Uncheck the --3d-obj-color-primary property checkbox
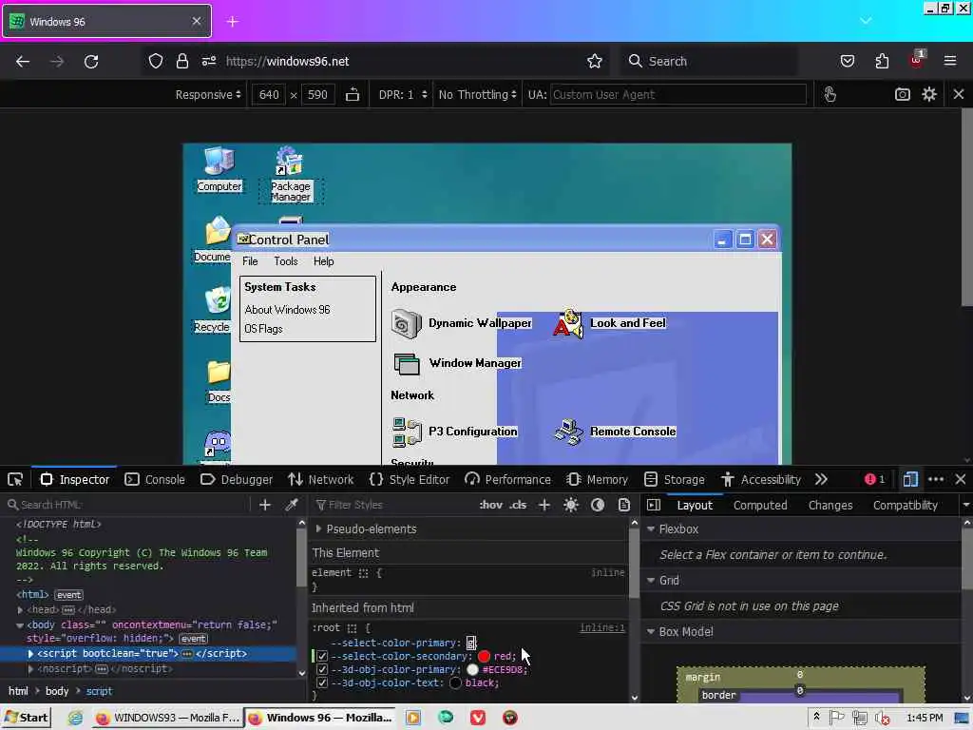The image size is (973, 730). click(322, 669)
